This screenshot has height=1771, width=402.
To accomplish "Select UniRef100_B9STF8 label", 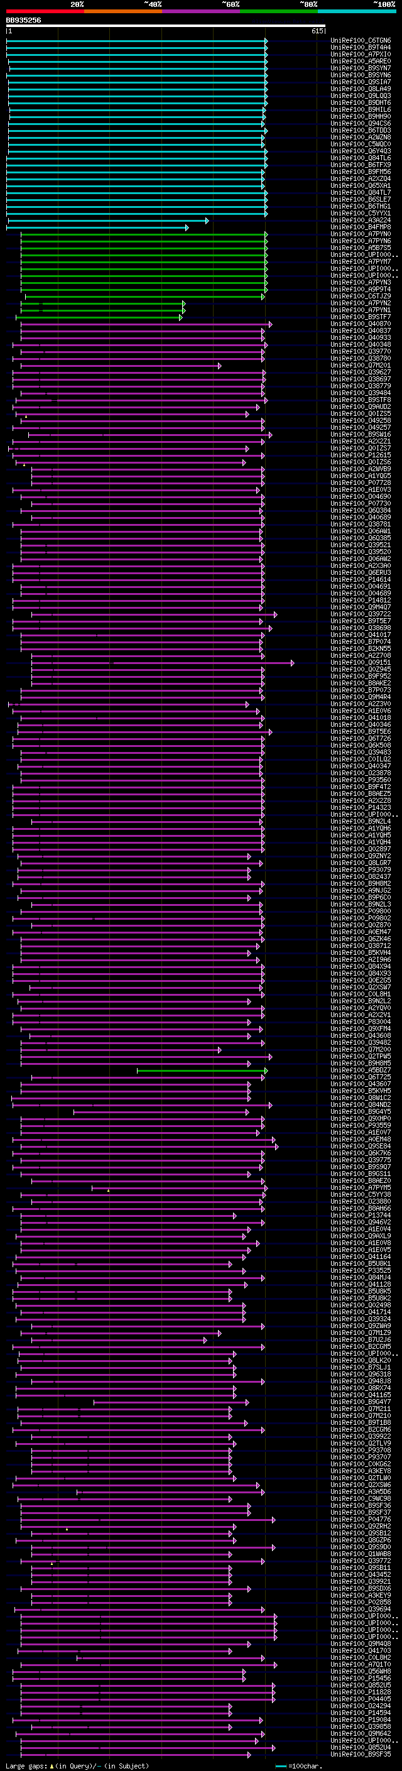I will (361, 400).
